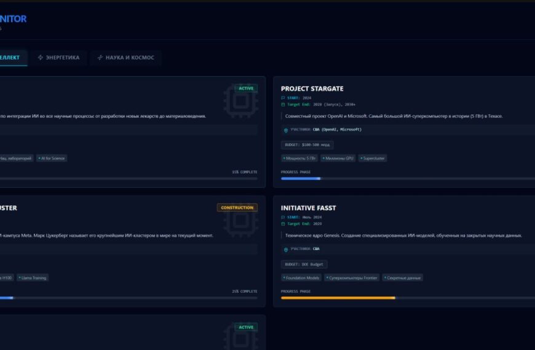Click the calendar icon for Project Stargate target end

[283, 104]
